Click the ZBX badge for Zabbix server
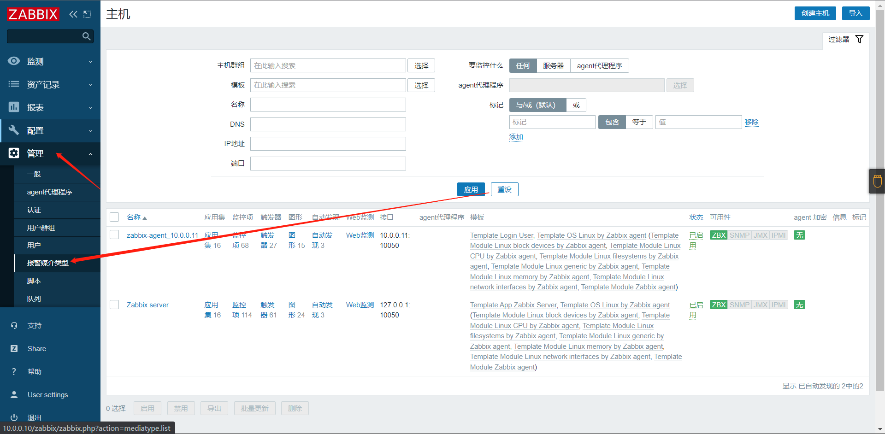Screen dimensions: 885x434 (719, 305)
